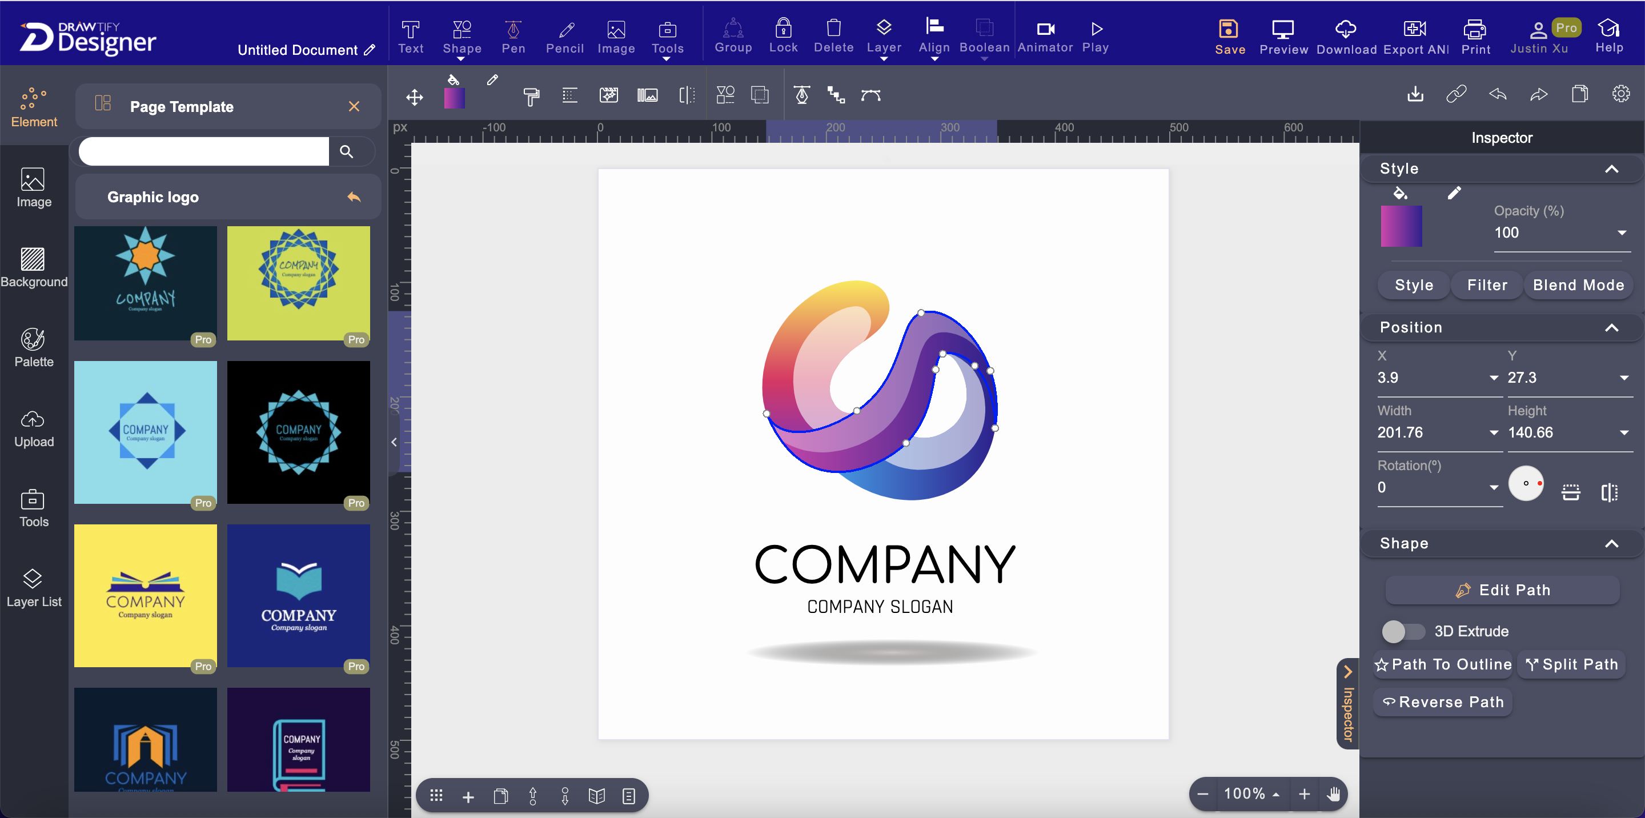Click the Edit Path button
This screenshot has width=1645, height=818.
(1502, 590)
